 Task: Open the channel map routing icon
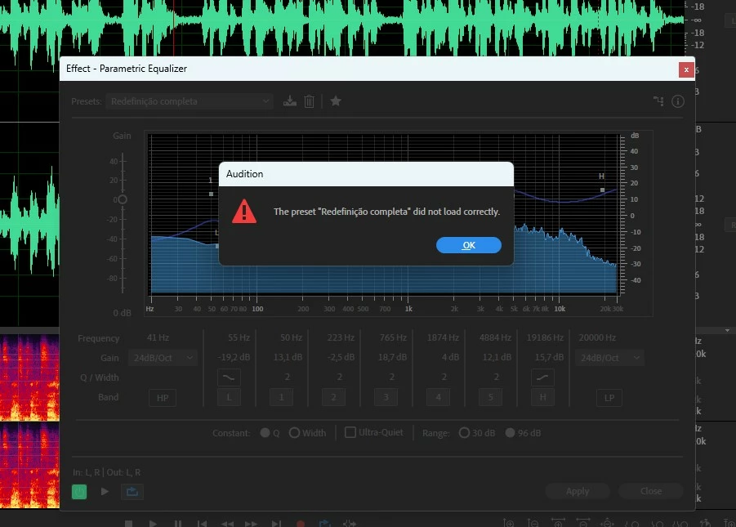[x=658, y=101]
